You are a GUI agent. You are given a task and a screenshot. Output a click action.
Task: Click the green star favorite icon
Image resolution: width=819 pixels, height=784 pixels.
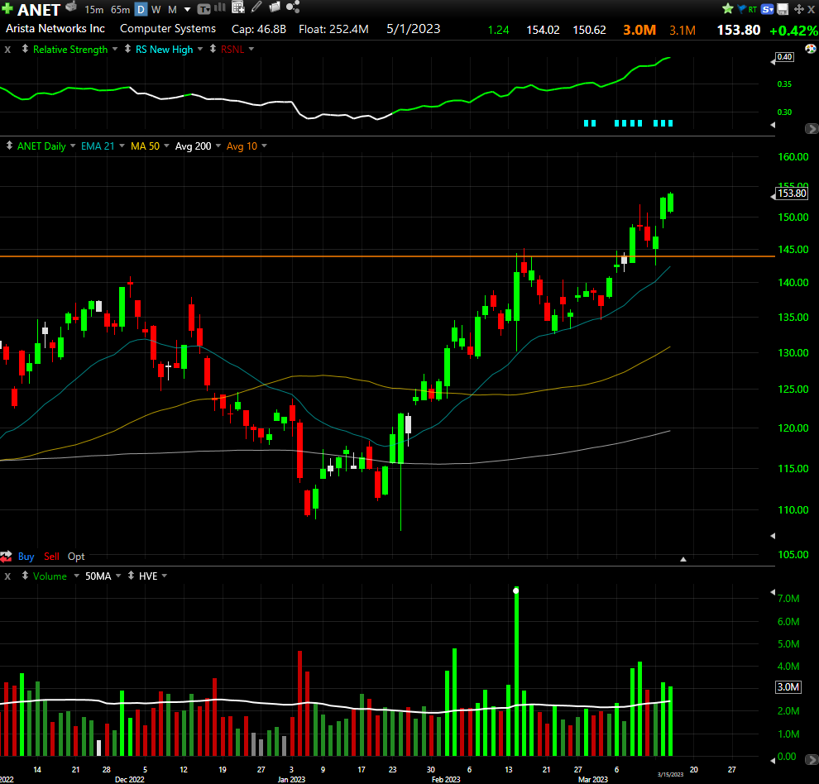coord(728,8)
